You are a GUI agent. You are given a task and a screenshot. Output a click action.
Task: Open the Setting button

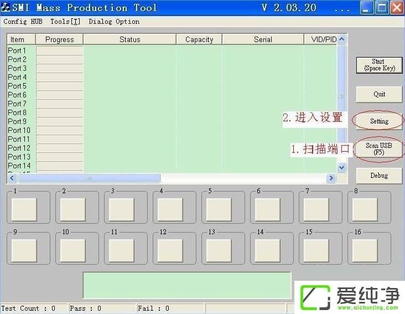tap(379, 121)
